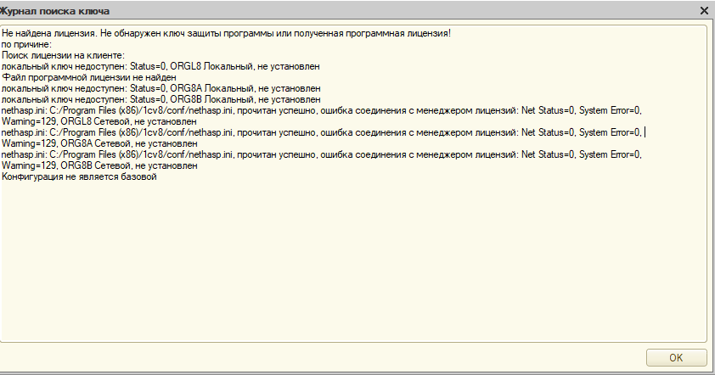This screenshot has width=715, height=375.
Task: Click the nethasp.ini line containing the text cursor
Action: click(x=322, y=132)
